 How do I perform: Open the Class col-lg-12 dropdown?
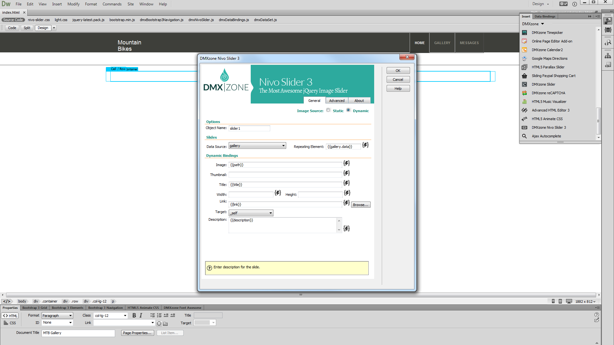[x=111, y=316]
